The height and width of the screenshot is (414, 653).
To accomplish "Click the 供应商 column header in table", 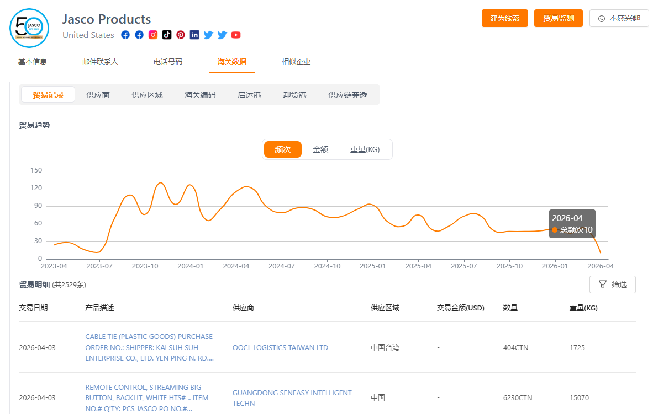I will [x=243, y=308].
